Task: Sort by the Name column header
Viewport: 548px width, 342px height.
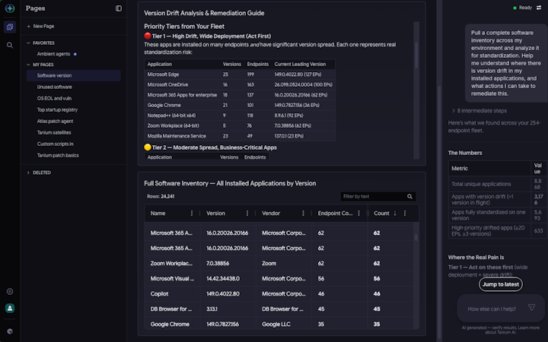Action: (158, 214)
